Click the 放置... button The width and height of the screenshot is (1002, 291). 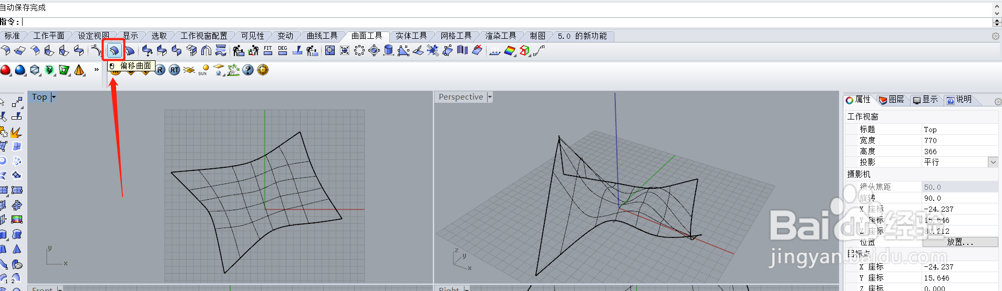[960, 242]
